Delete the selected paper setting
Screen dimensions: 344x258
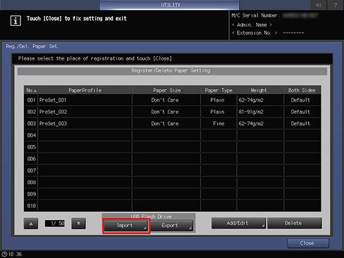point(295,223)
